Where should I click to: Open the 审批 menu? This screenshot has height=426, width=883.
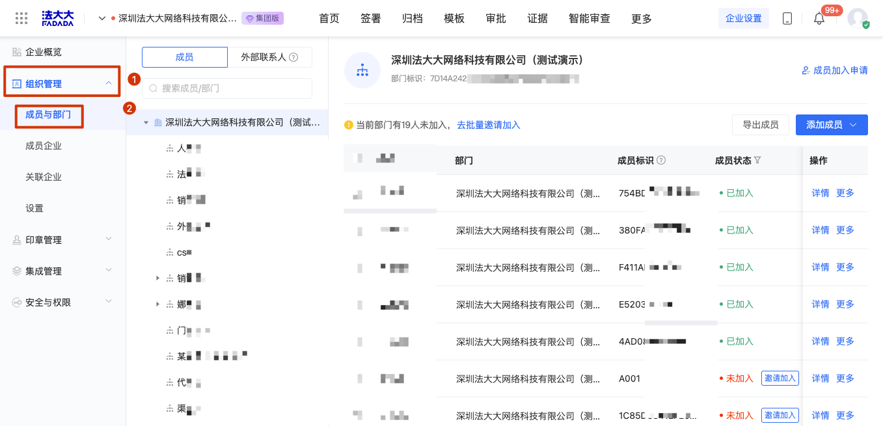coord(496,18)
